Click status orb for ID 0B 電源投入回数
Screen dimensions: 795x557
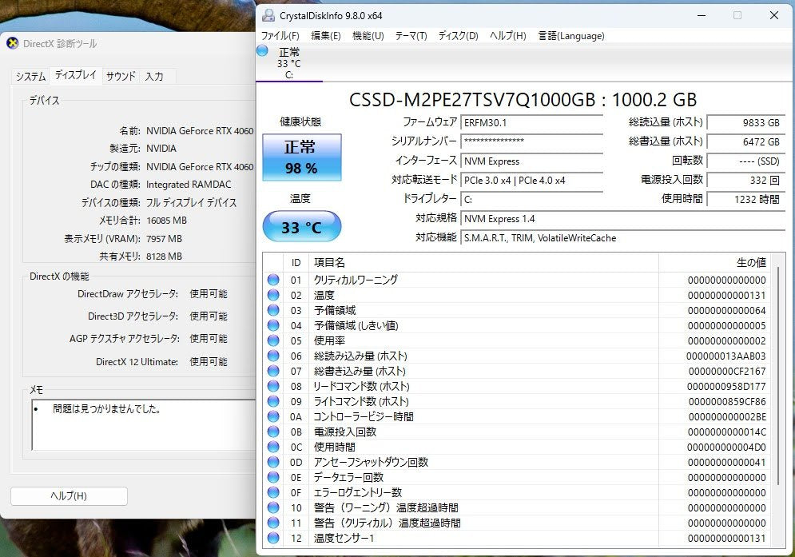(273, 432)
